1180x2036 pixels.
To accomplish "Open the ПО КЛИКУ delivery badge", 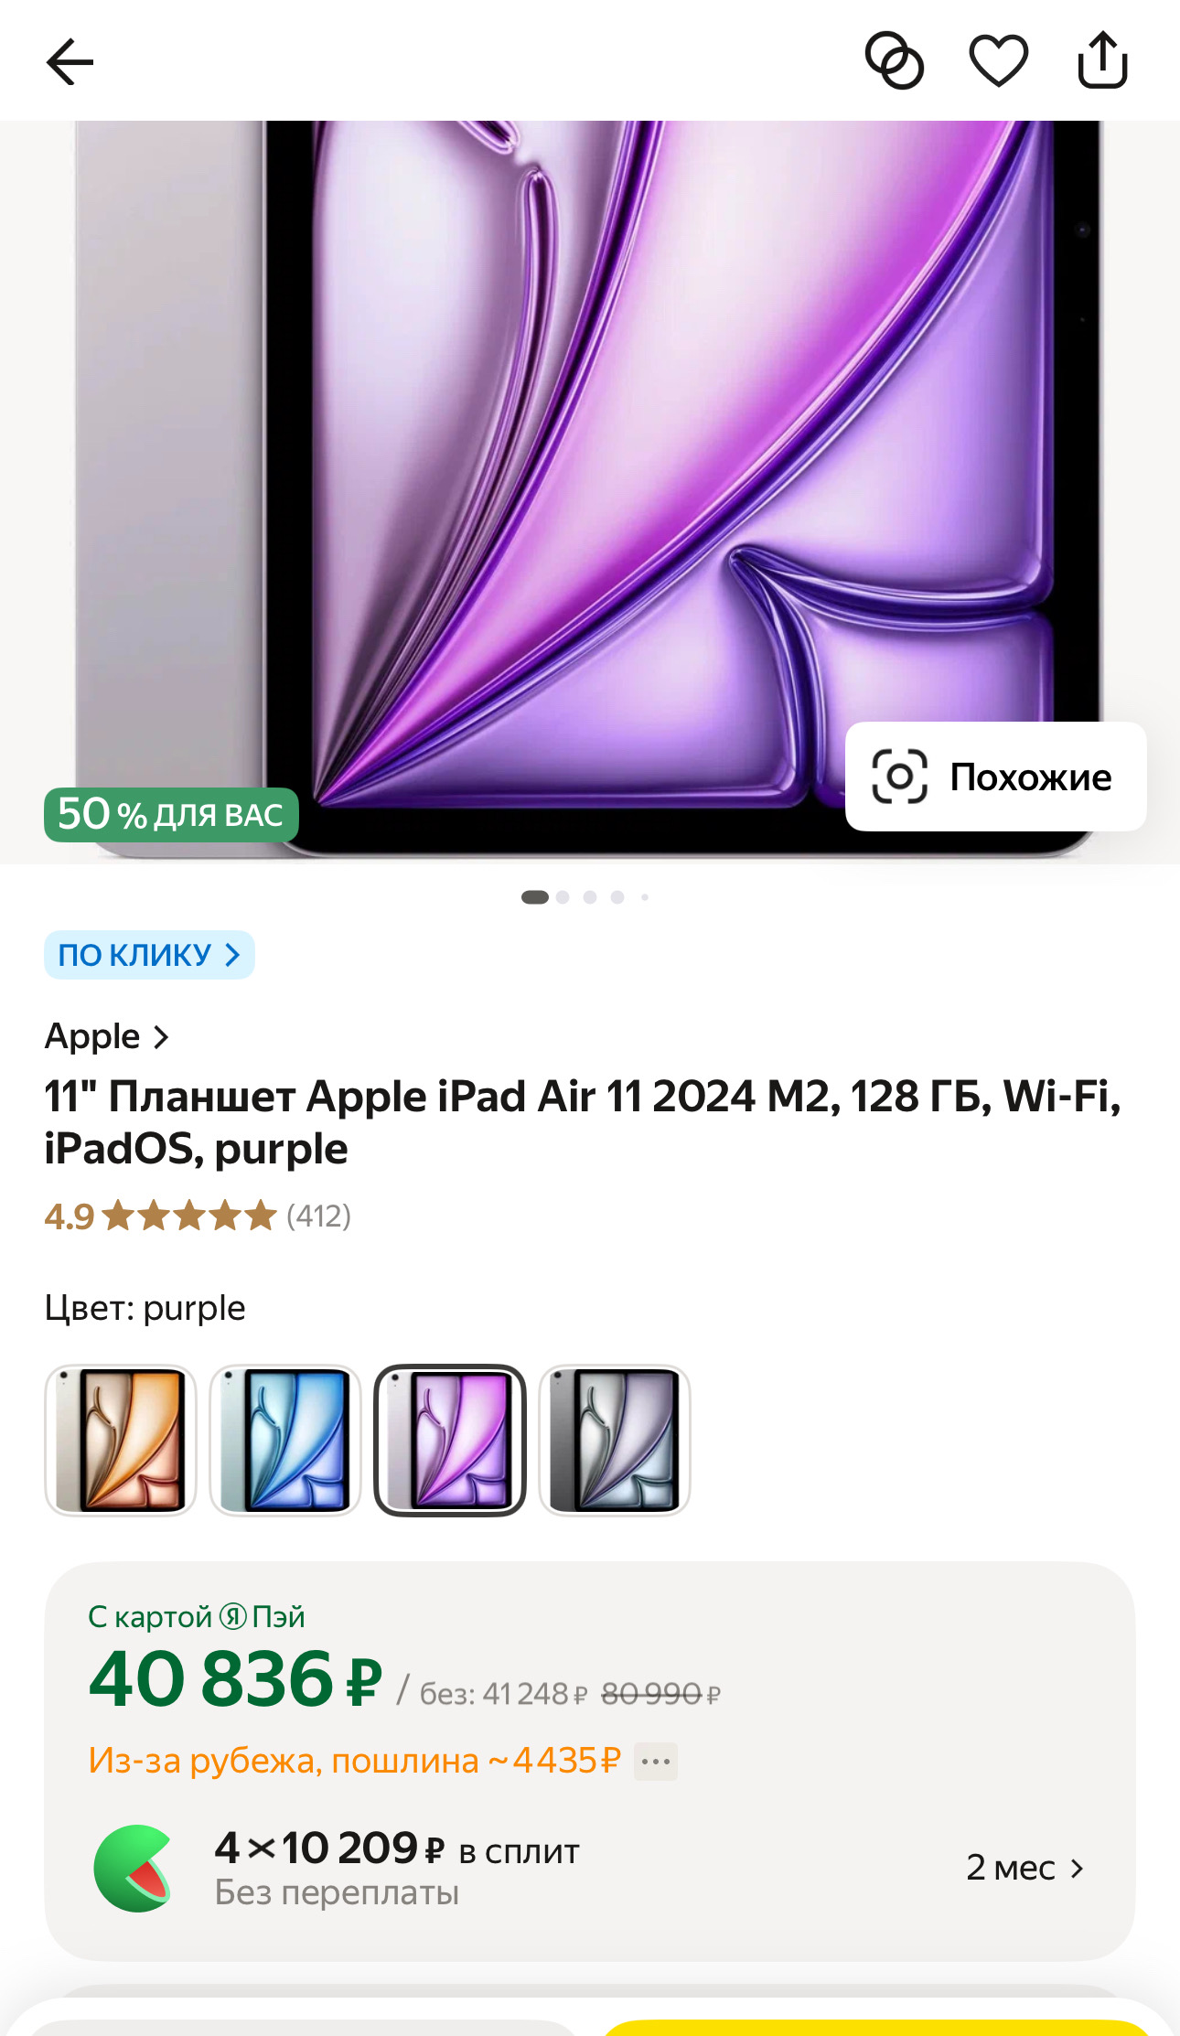I will click(149, 955).
